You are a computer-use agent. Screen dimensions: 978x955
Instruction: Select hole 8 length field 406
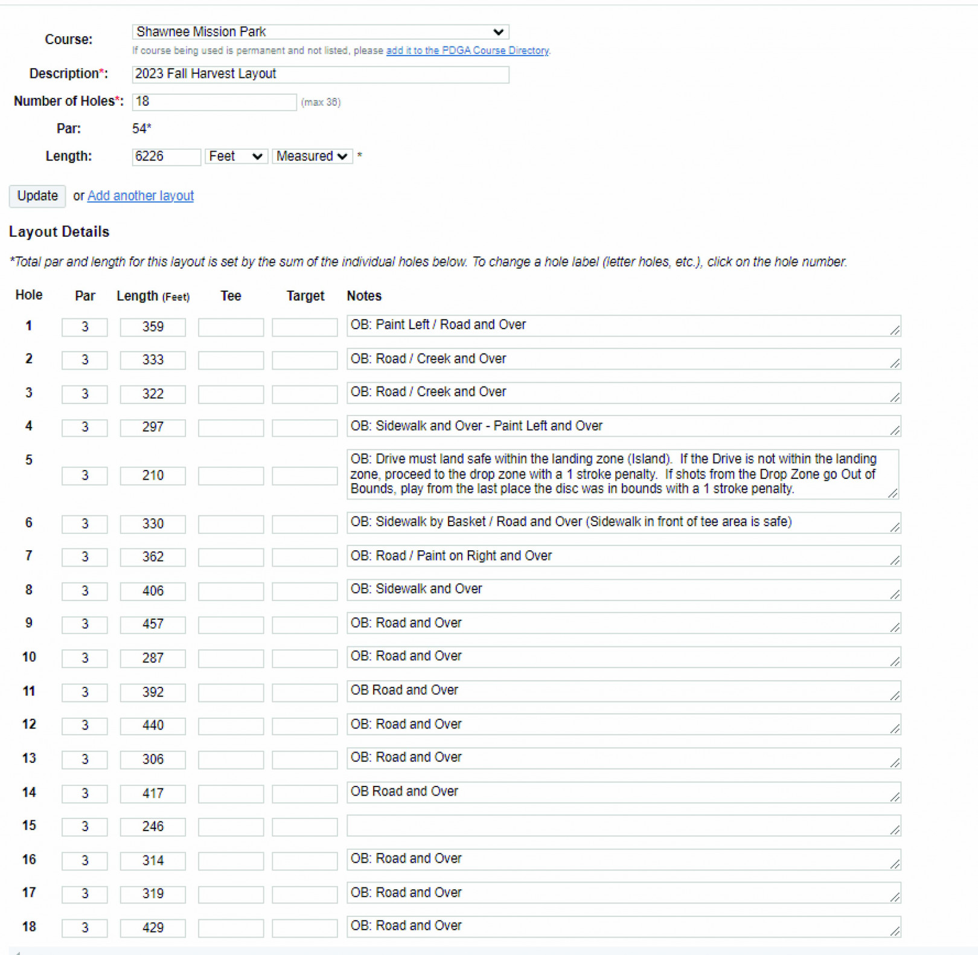point(153,591)
